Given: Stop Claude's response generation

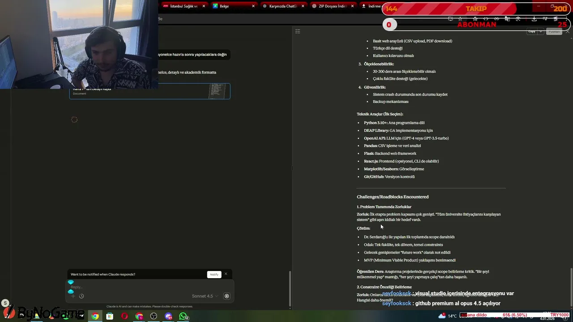Looking at the screenshot, I should point(227,296).
